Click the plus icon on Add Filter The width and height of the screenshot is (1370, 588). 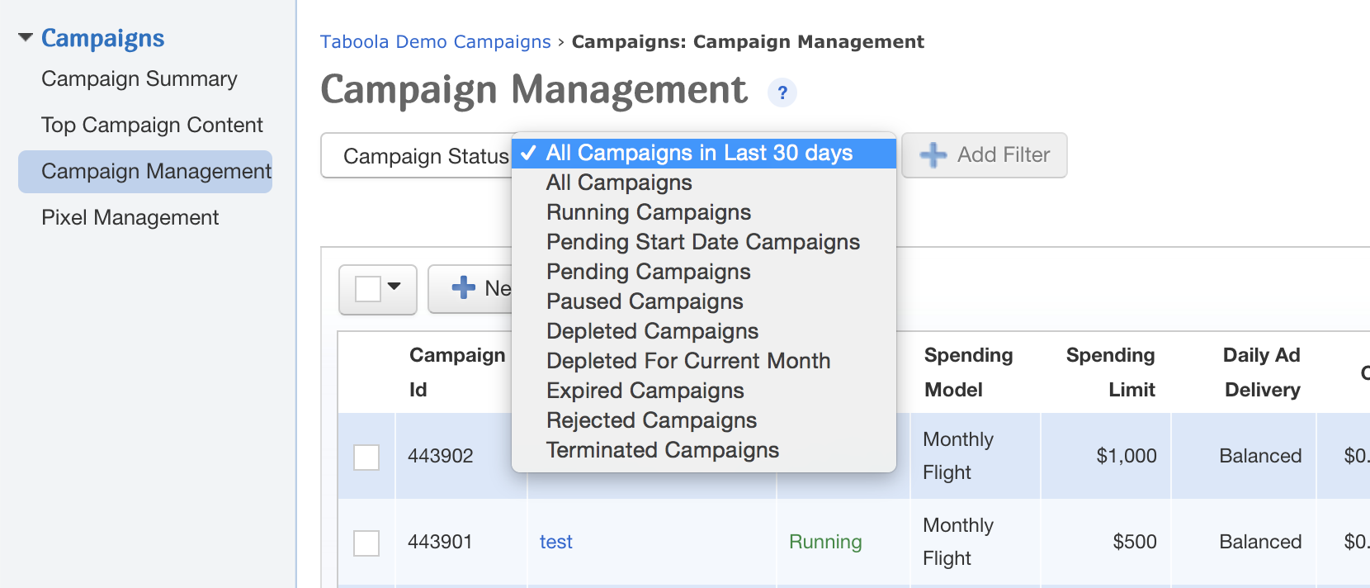pos(933,155)
